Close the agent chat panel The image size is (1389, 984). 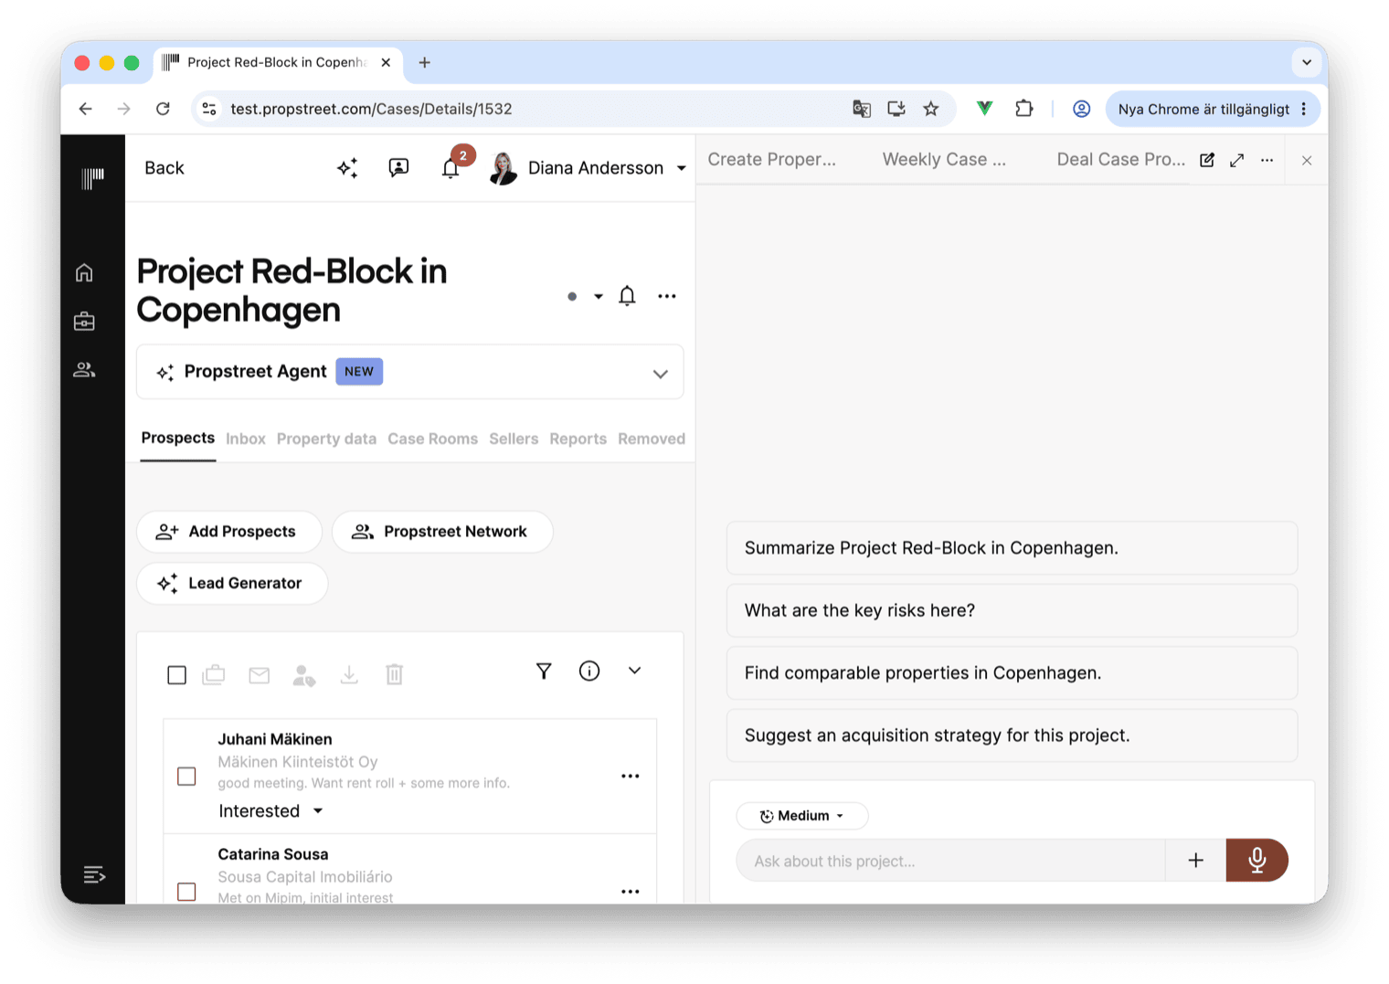[1307, 161]
